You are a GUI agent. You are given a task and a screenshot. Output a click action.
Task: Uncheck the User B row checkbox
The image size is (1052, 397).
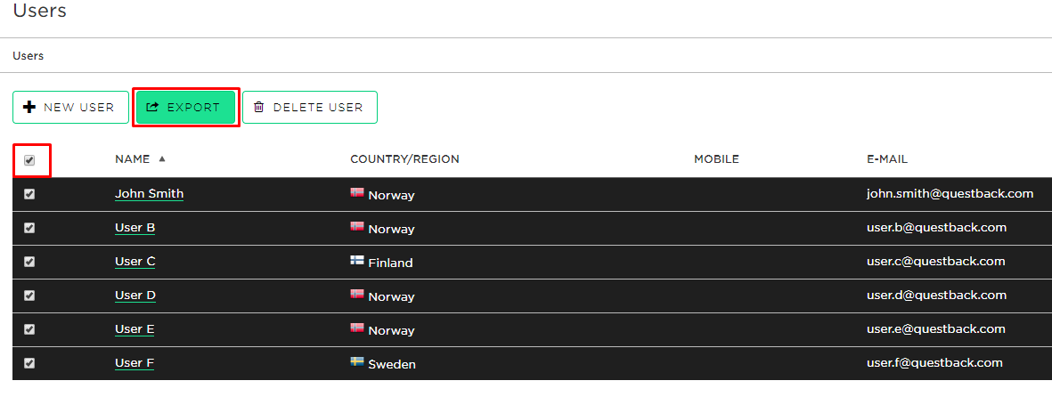click(29, 227)
